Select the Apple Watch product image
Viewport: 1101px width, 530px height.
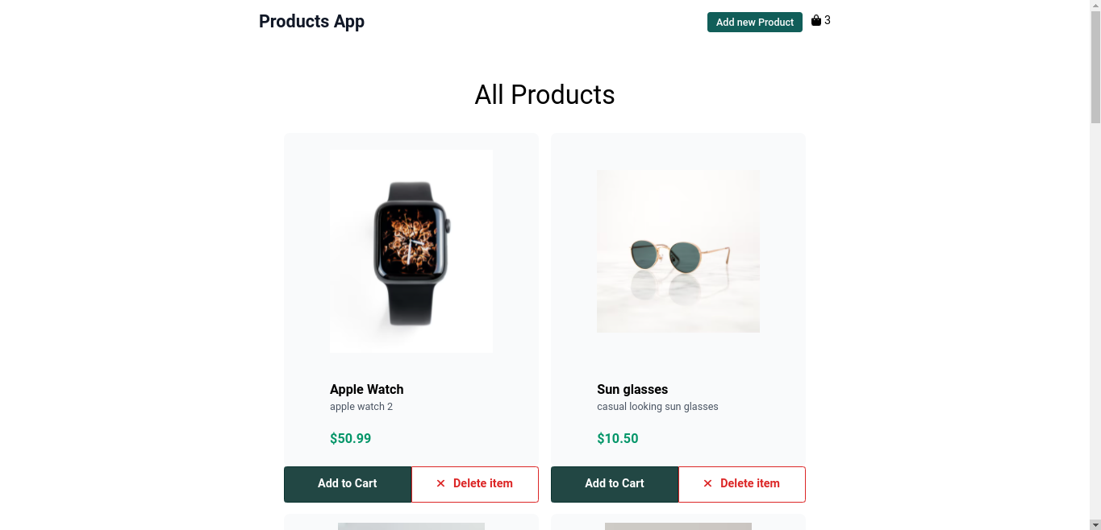(x=411, y=251)
